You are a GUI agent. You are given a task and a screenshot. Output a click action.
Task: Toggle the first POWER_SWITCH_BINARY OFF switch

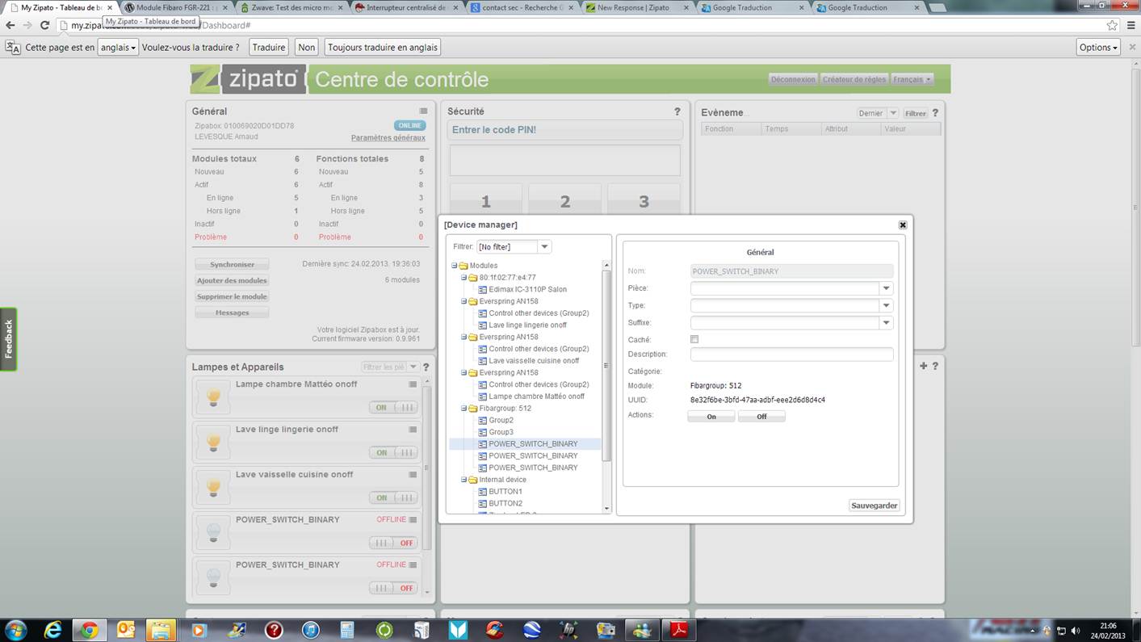393,543
